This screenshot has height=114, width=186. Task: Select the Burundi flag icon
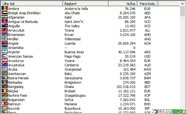5,108
